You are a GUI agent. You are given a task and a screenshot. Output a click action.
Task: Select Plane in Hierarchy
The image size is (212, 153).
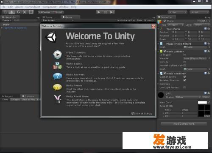(6, 25)
